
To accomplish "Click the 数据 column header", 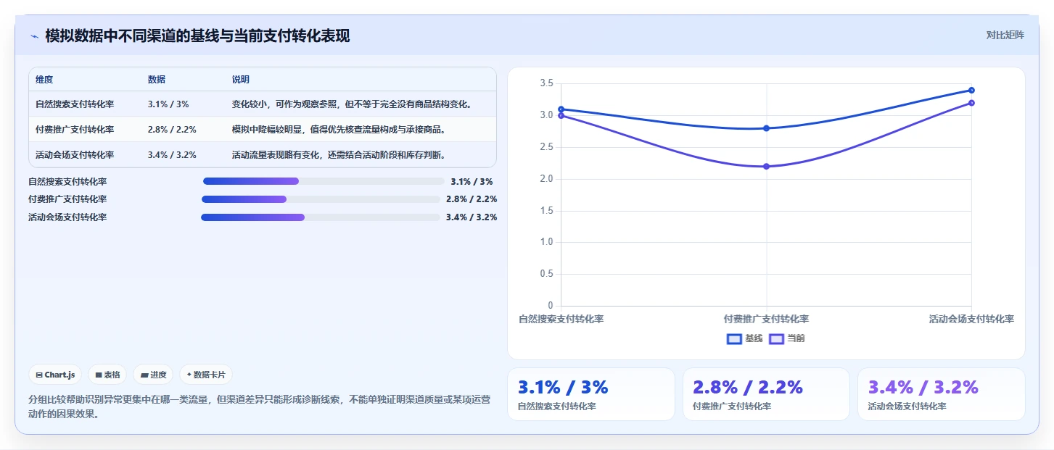I will (x=157, y=80).
